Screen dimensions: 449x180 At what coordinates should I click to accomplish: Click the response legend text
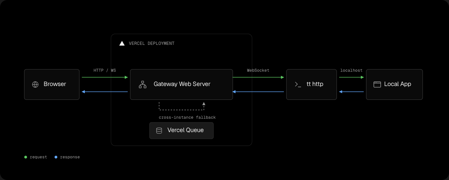[70, 157]
